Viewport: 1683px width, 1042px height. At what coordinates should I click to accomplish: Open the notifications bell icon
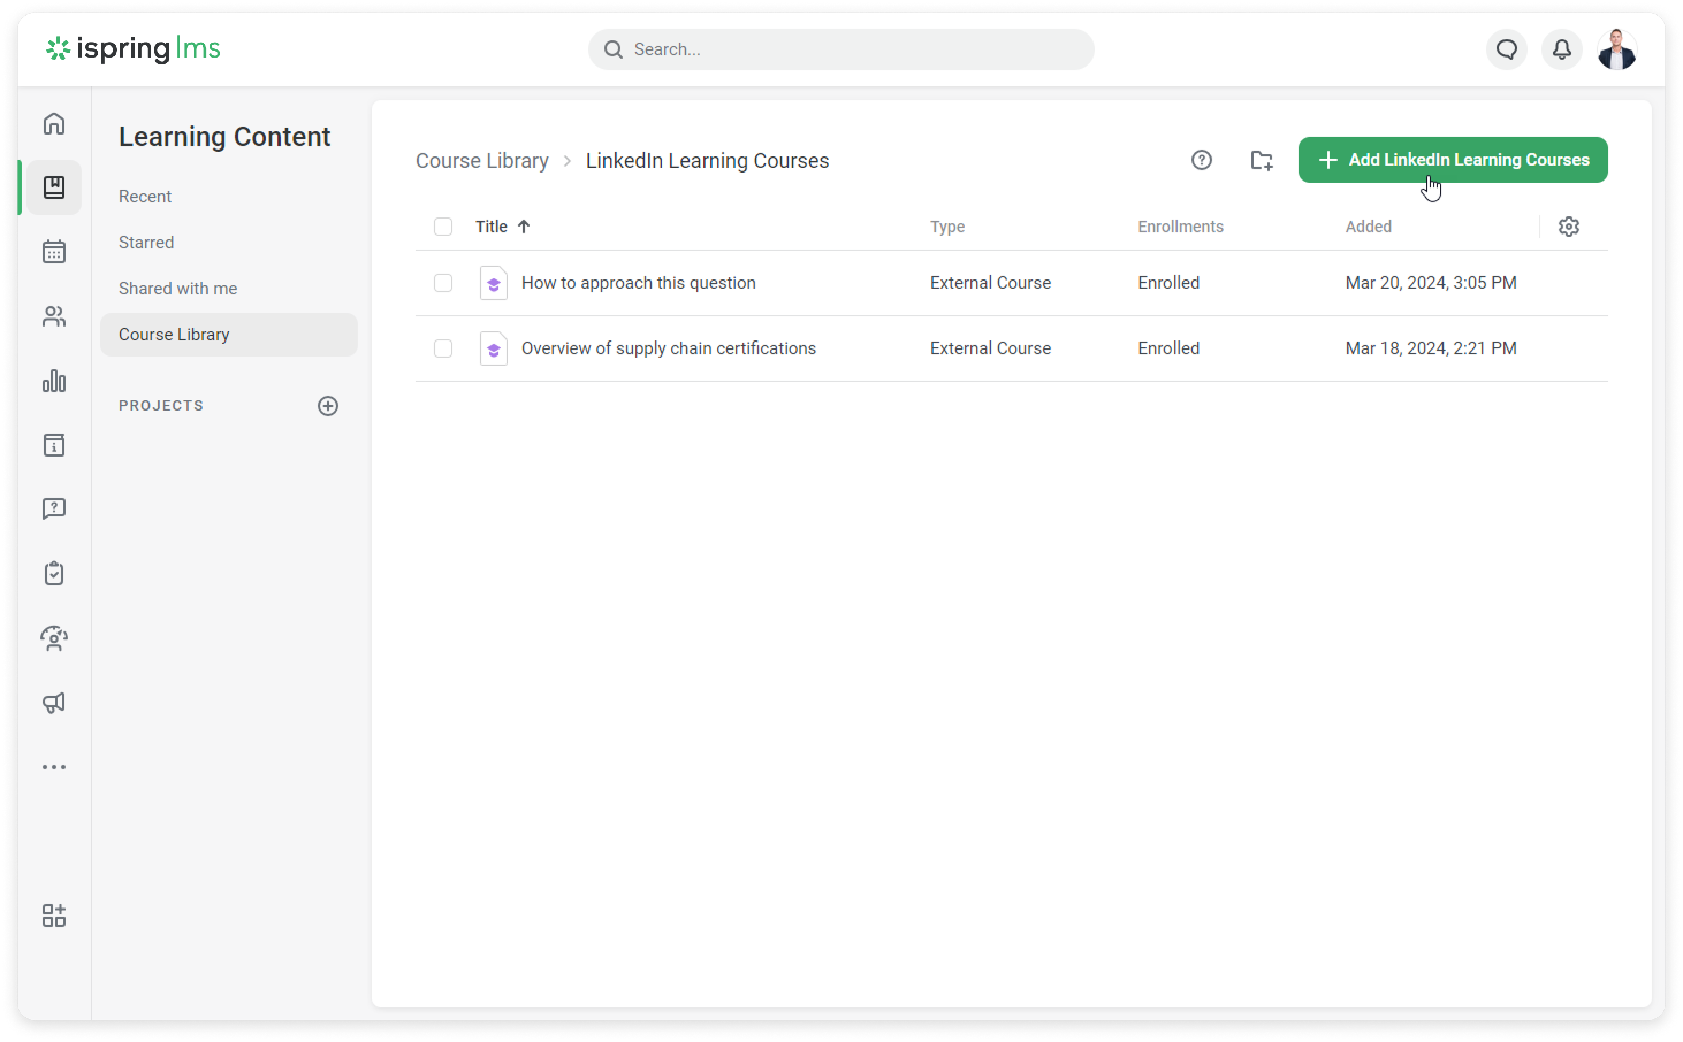pyautogui.click(x=1562, y=49)
